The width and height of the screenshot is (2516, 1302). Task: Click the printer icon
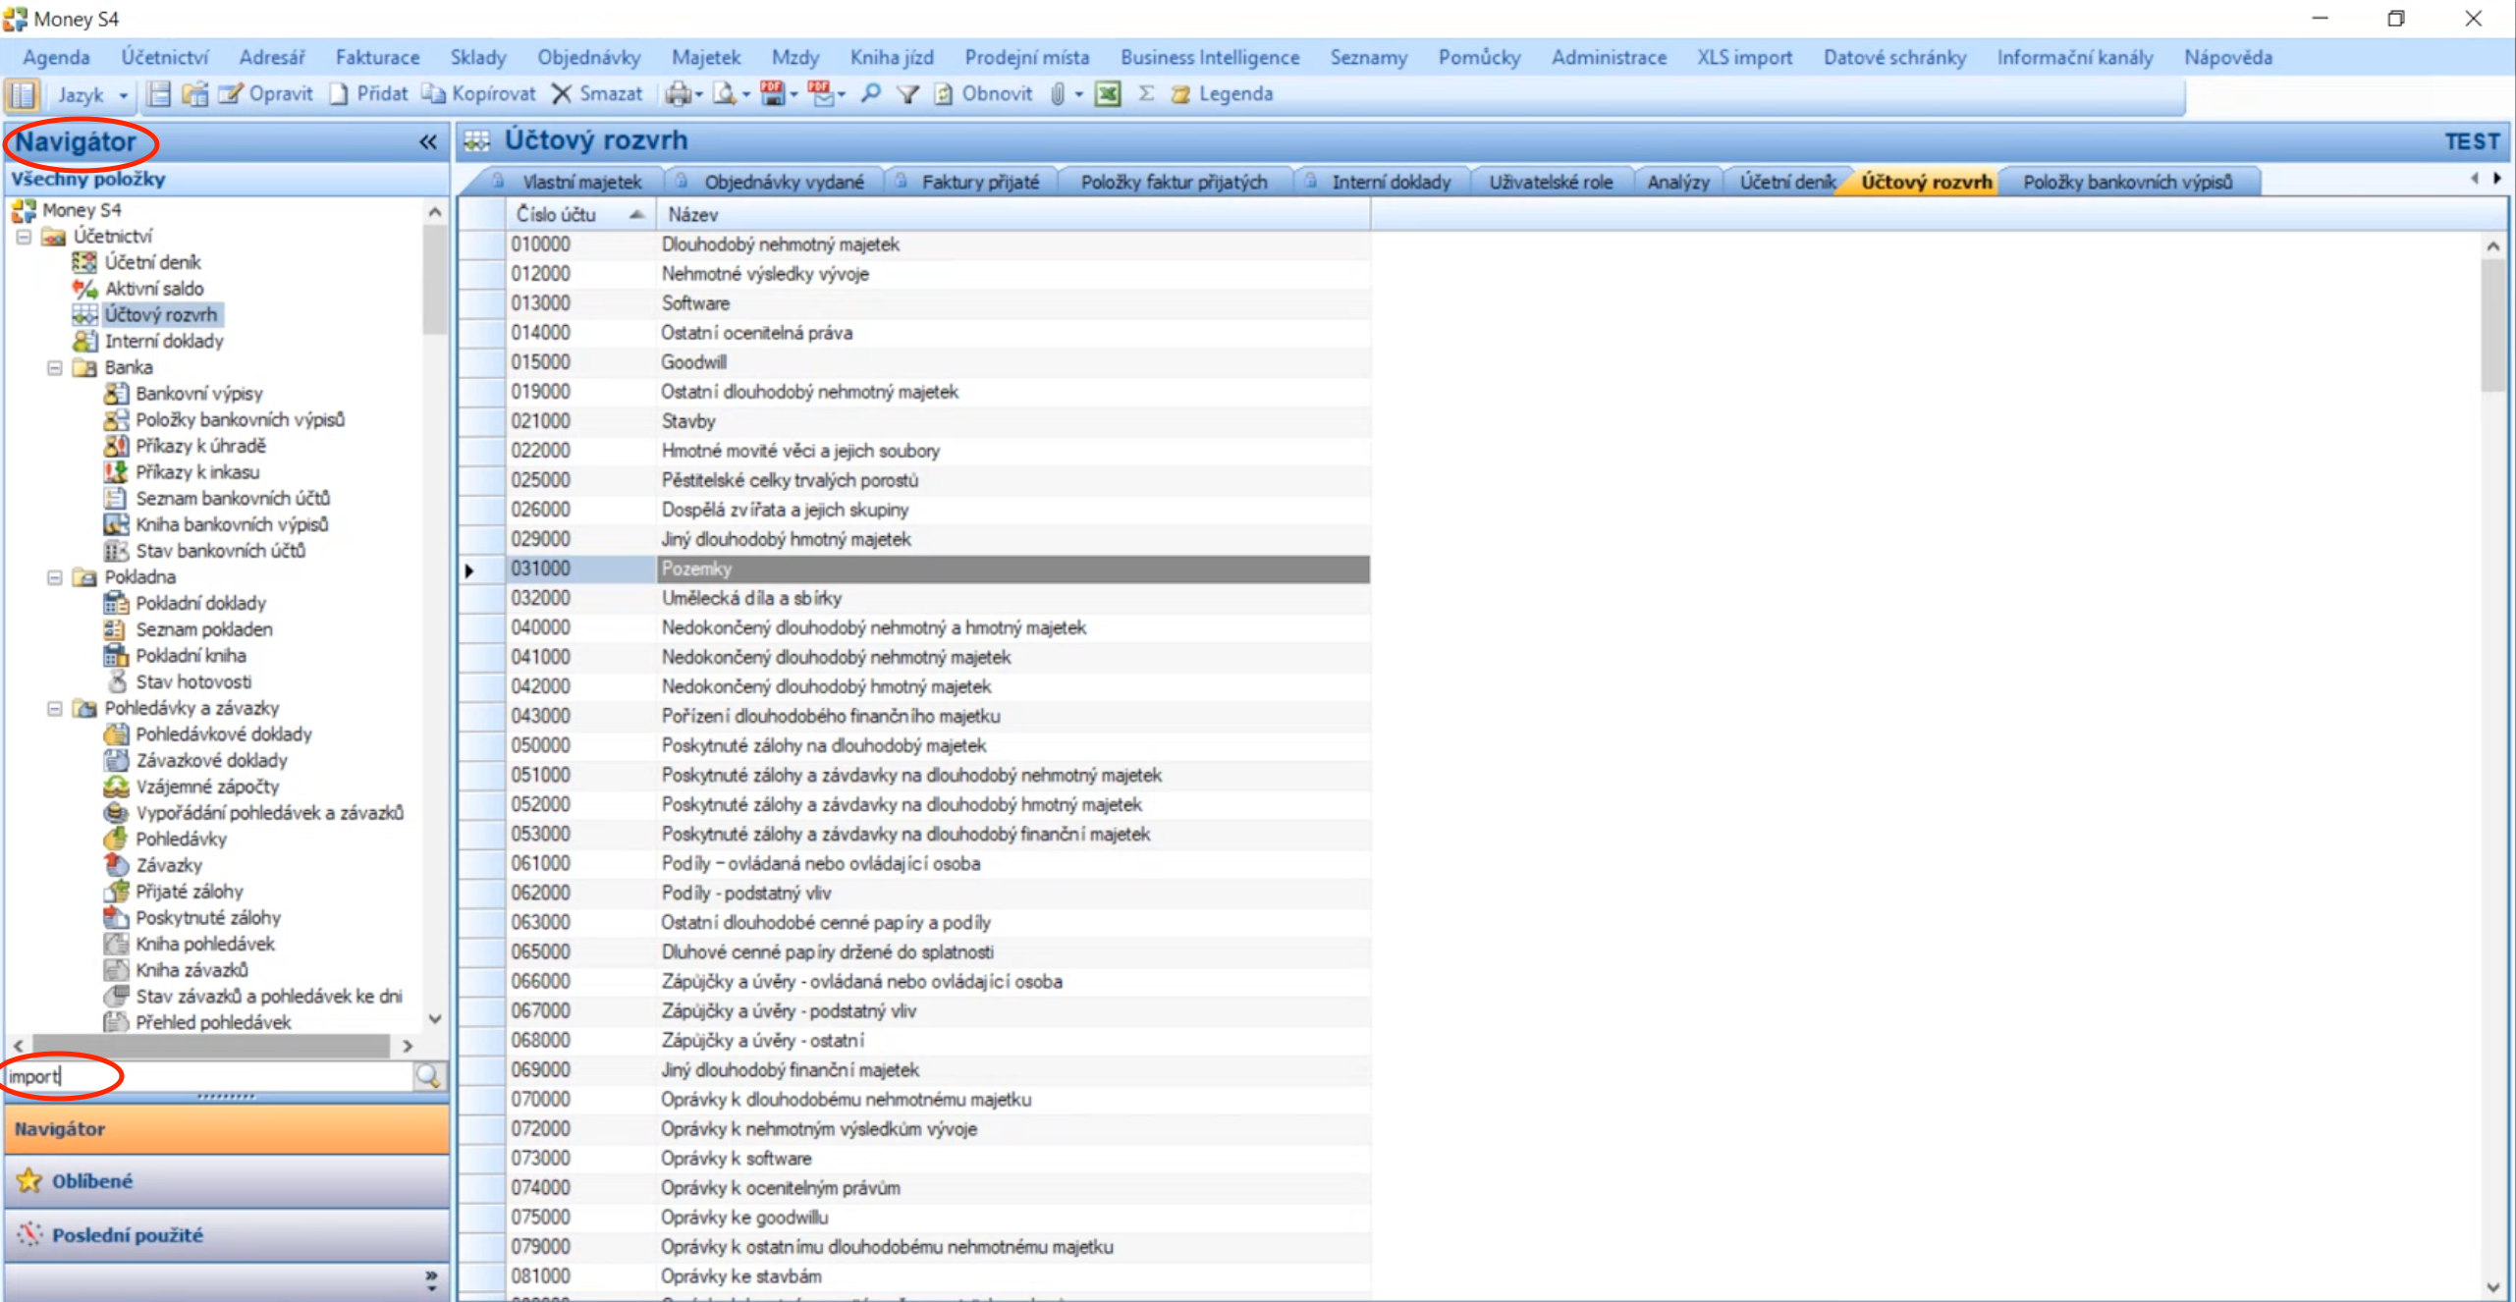click(678, 94)
